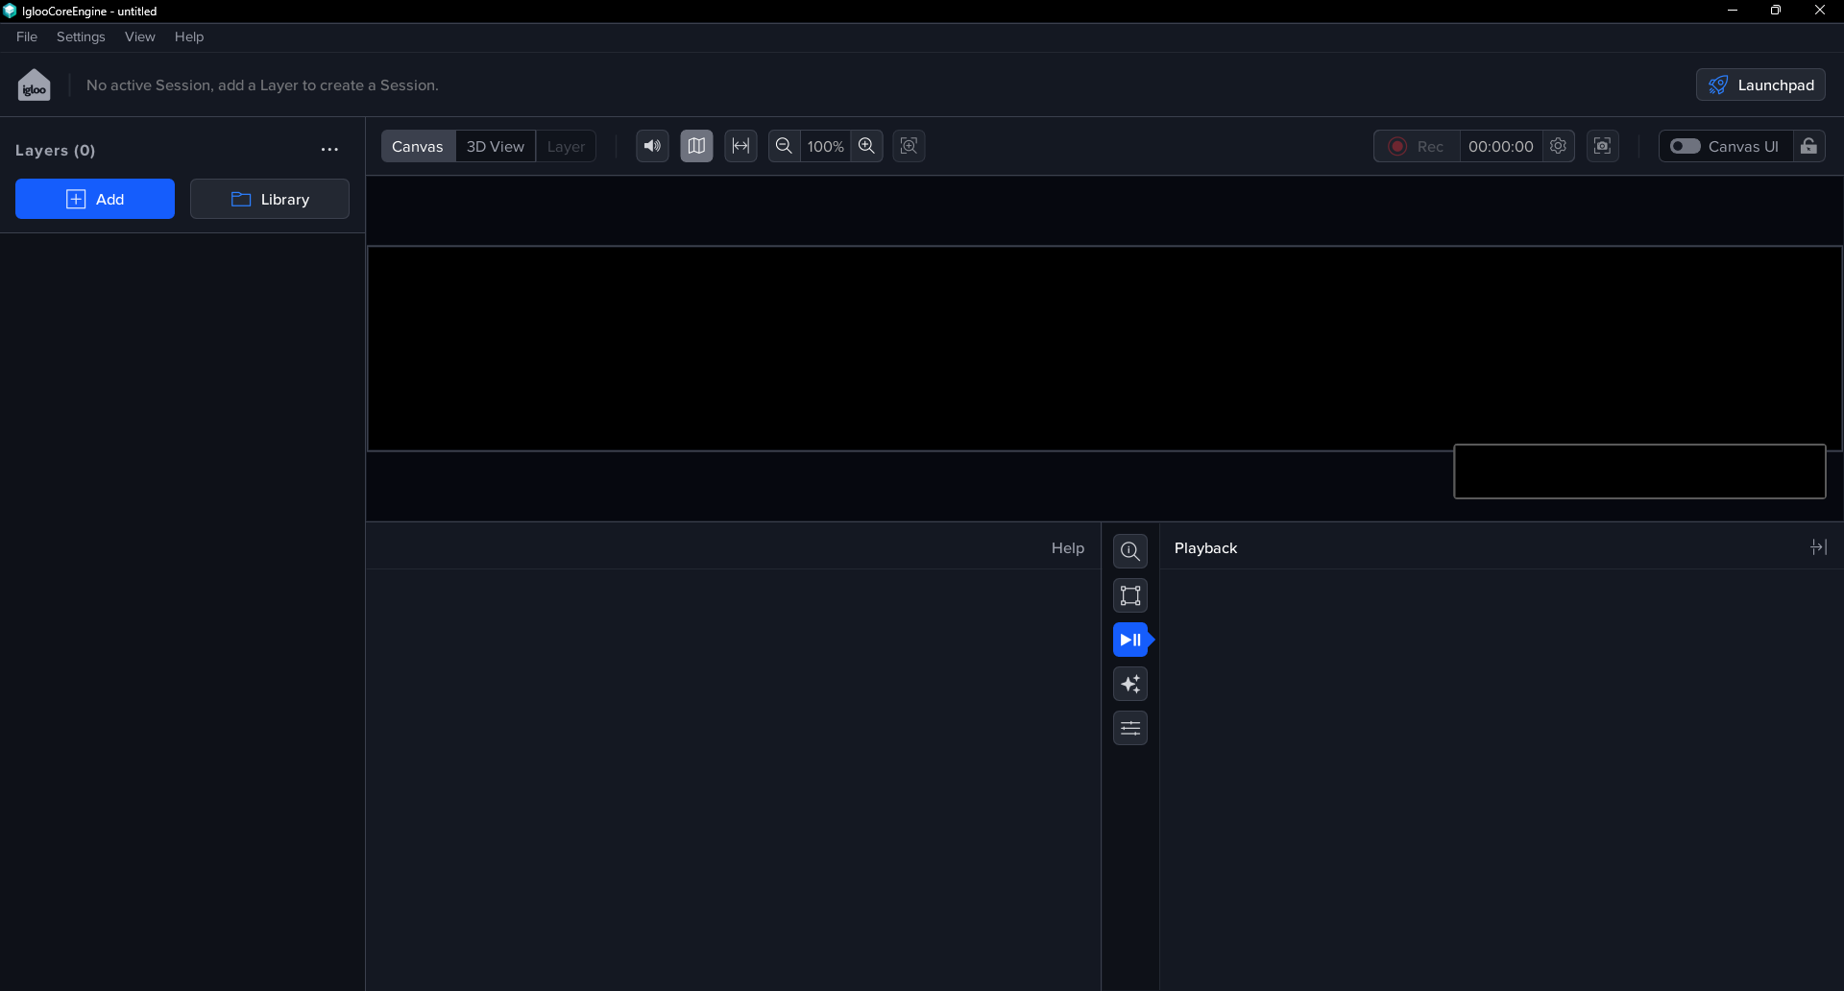Toggle the canvas lock icon
1844x991 pixels.
tap(1808, 146)
